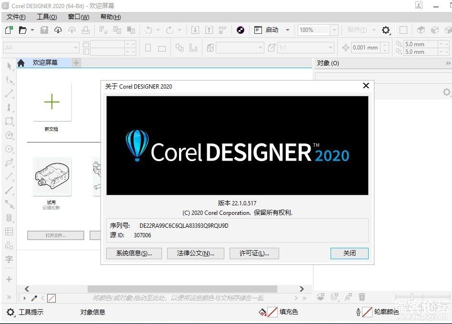The width and height of the screenshot is (452, 324).
Task: Open the 窗口(W) menu
Action: coord(79,17)
